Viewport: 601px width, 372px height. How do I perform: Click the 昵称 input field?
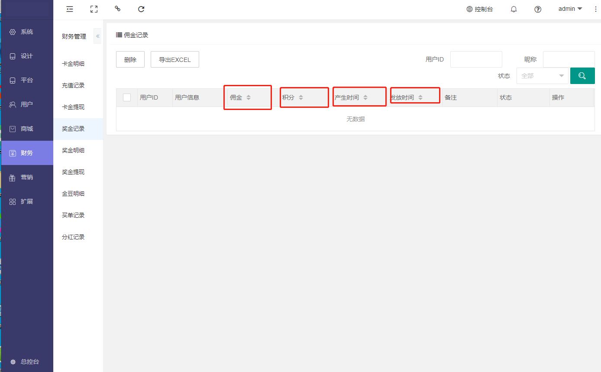[x=568, y=59]
